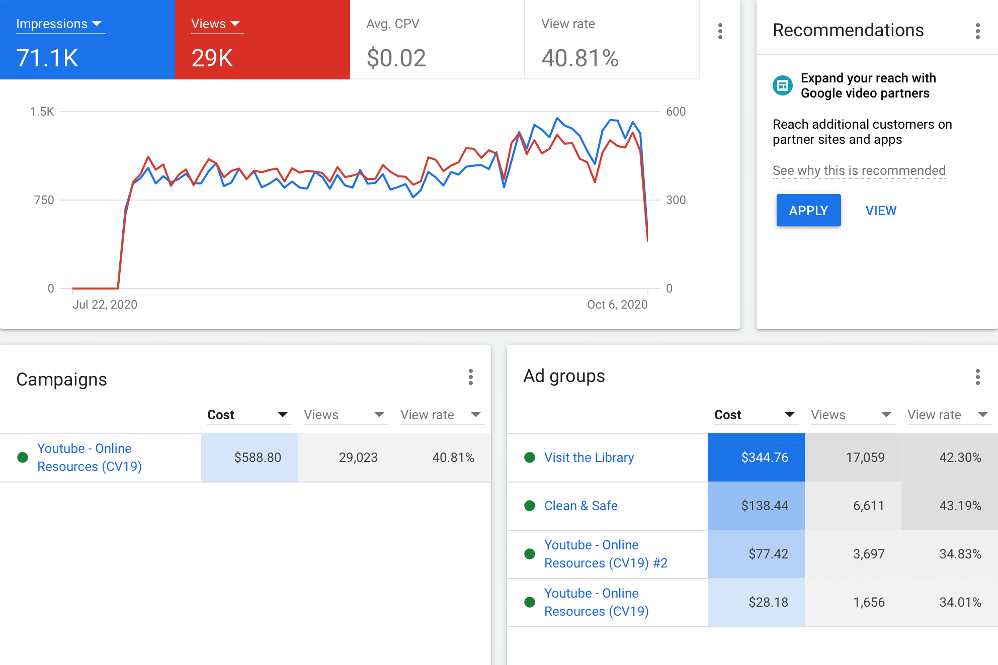998x665 pixels.
Task: Click the $0.02 average CPV value
Action: pos(396,58)
